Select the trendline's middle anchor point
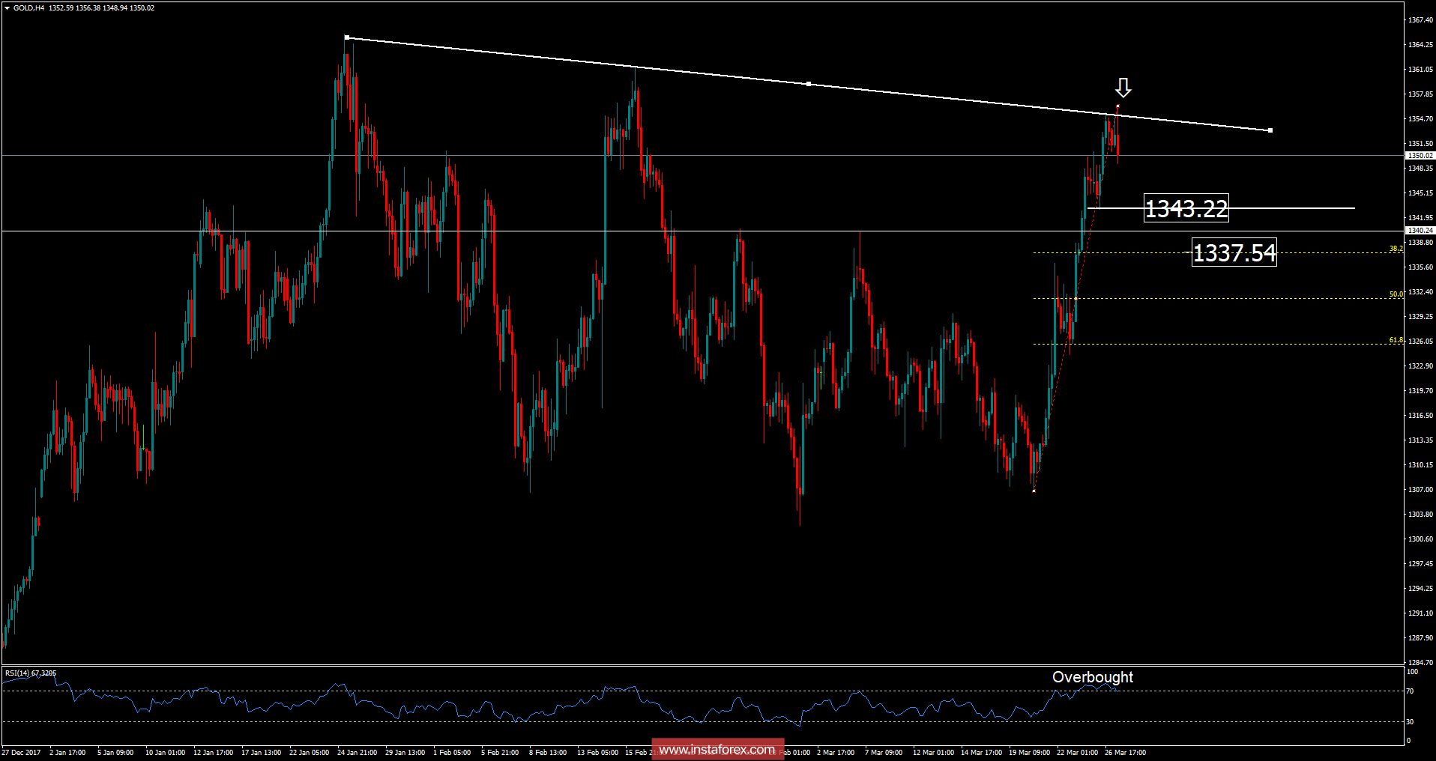1436x761 pixels. (808, 84)
